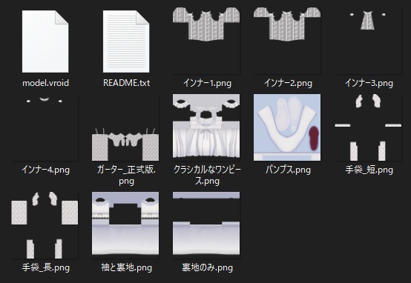Select the クラシカルなワンピース.png dress thumbnail

(206, 127)
